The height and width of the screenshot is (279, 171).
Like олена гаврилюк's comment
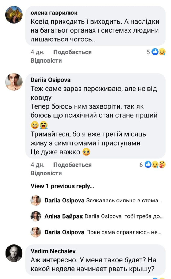click(72, 52)
